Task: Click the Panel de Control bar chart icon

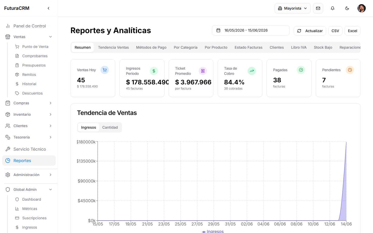Action: coord(8,26)
